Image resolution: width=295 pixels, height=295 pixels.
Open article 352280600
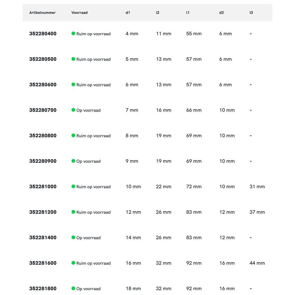43,85
